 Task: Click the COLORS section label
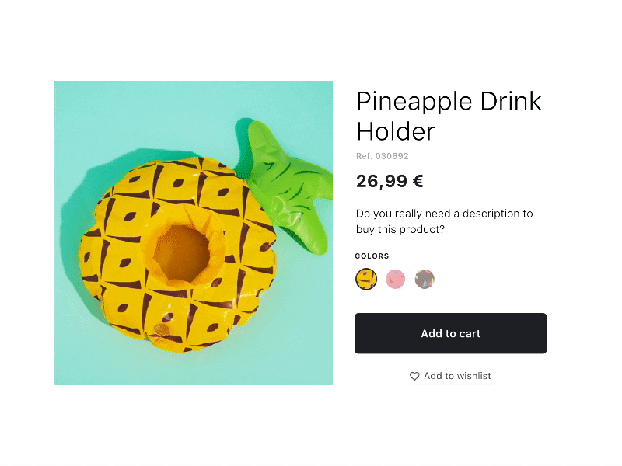coord(372,256)
